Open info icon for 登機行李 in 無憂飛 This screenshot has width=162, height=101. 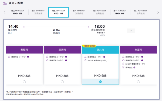click(x=142, y=60)
